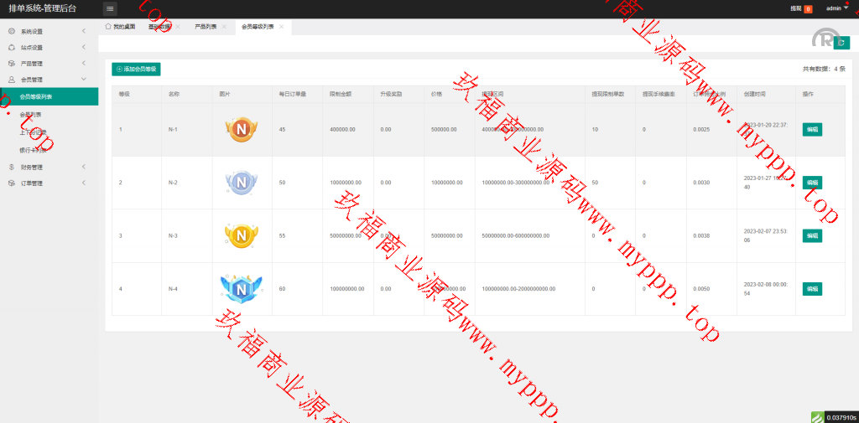Viewport: 859px width, 423px height.
Task: Click the 订单管理 icon in sidebar
Action: [12, 183]
